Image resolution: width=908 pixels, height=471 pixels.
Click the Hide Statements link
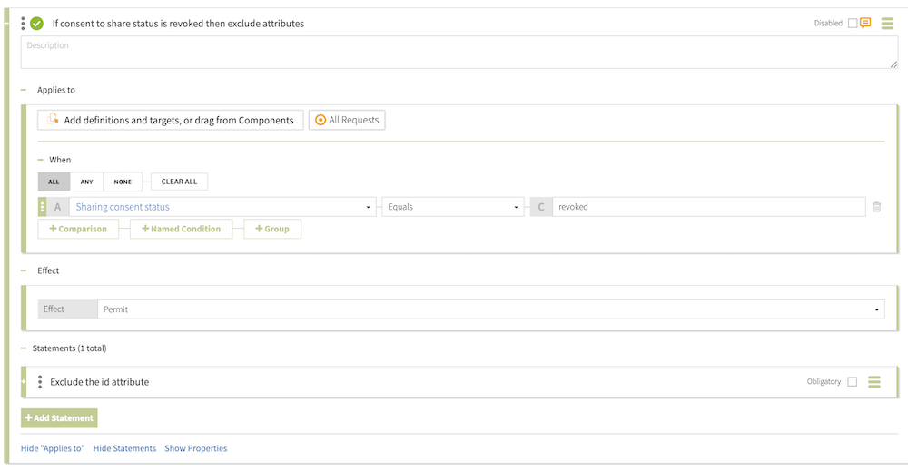[124, 448]
